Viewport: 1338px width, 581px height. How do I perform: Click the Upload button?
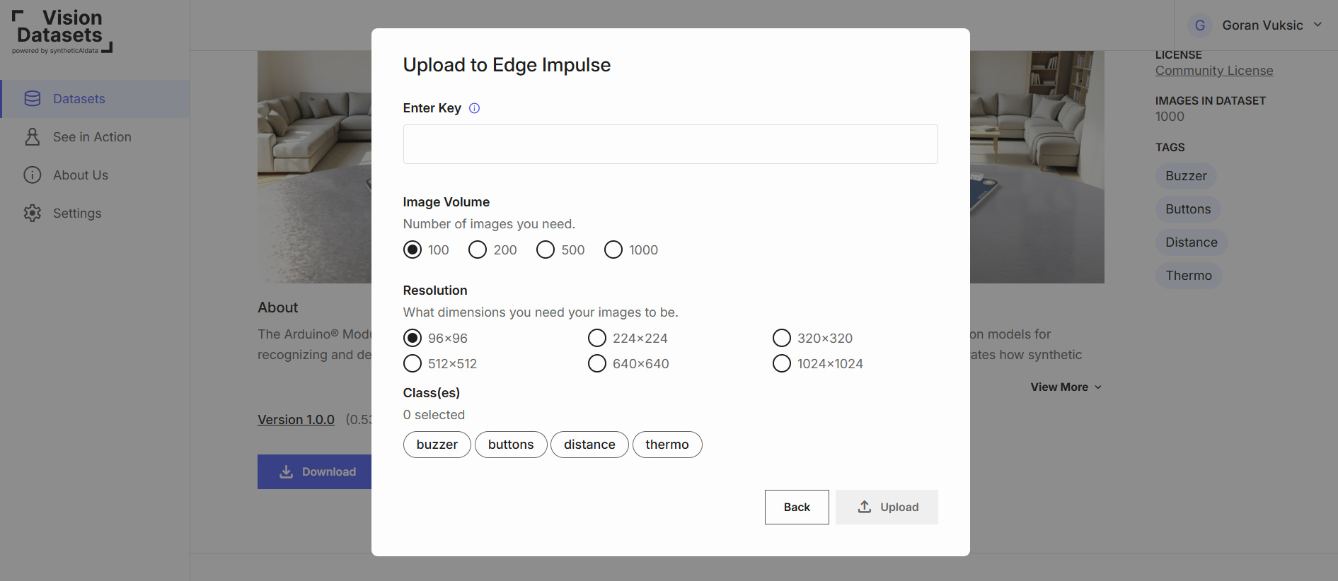pyautogui.click(x=887, y=507)
